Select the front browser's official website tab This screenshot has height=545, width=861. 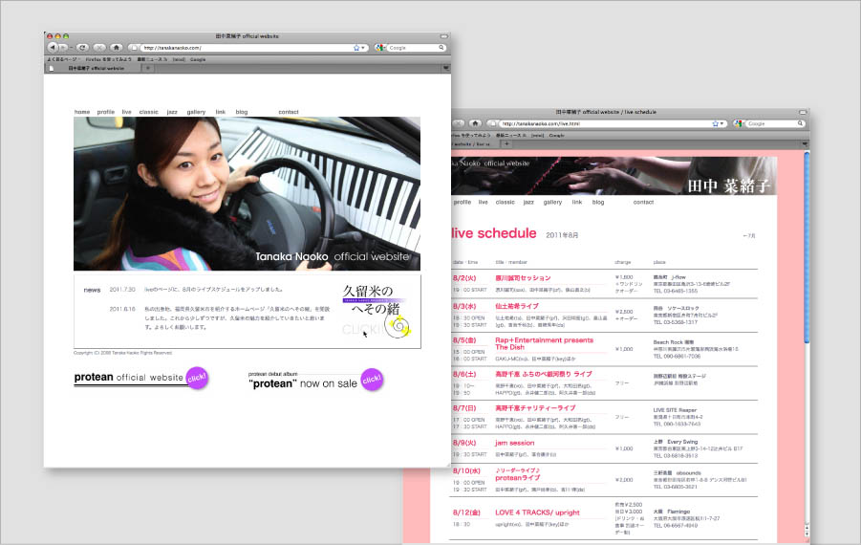[x=94, y=68]
